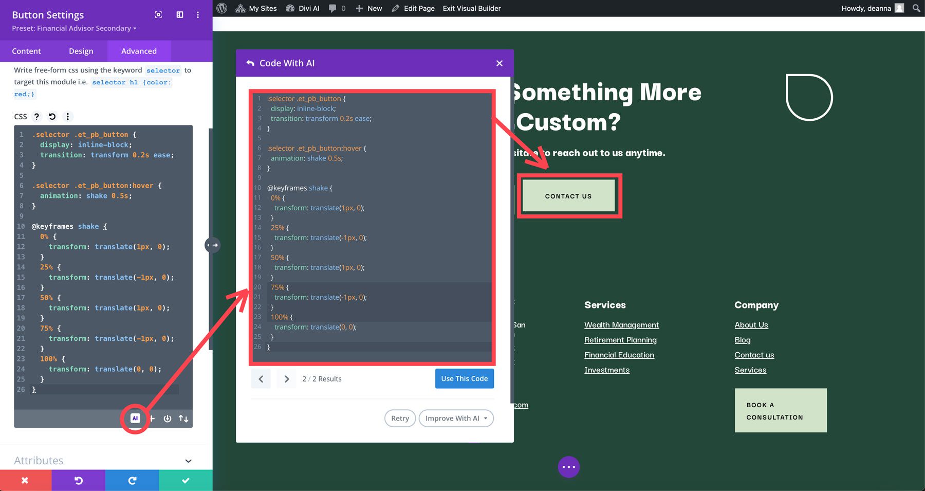The height and width of the screenshot is (491, 925).
Task: Open My Sites menu
Action: tap(256, 8)
